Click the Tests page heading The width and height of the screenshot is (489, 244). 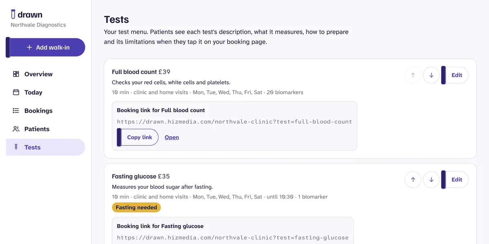pyautogui.click(x=117, y=20)
